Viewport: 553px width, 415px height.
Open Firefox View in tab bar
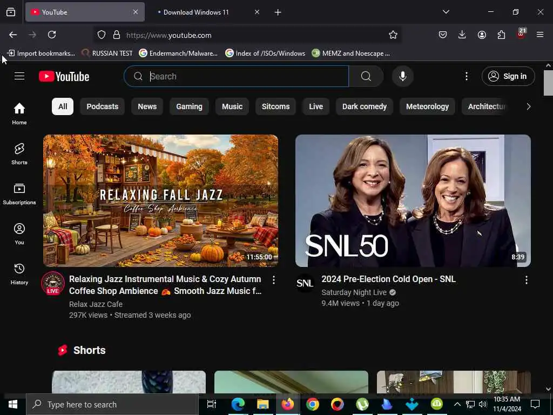coord(11,12)
